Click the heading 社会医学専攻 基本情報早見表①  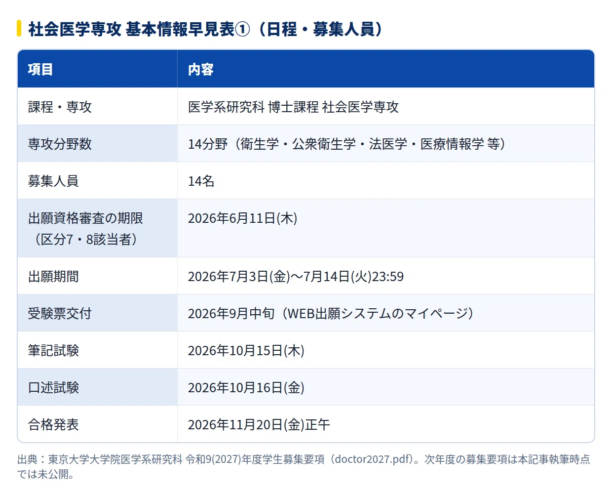(205, 29)
